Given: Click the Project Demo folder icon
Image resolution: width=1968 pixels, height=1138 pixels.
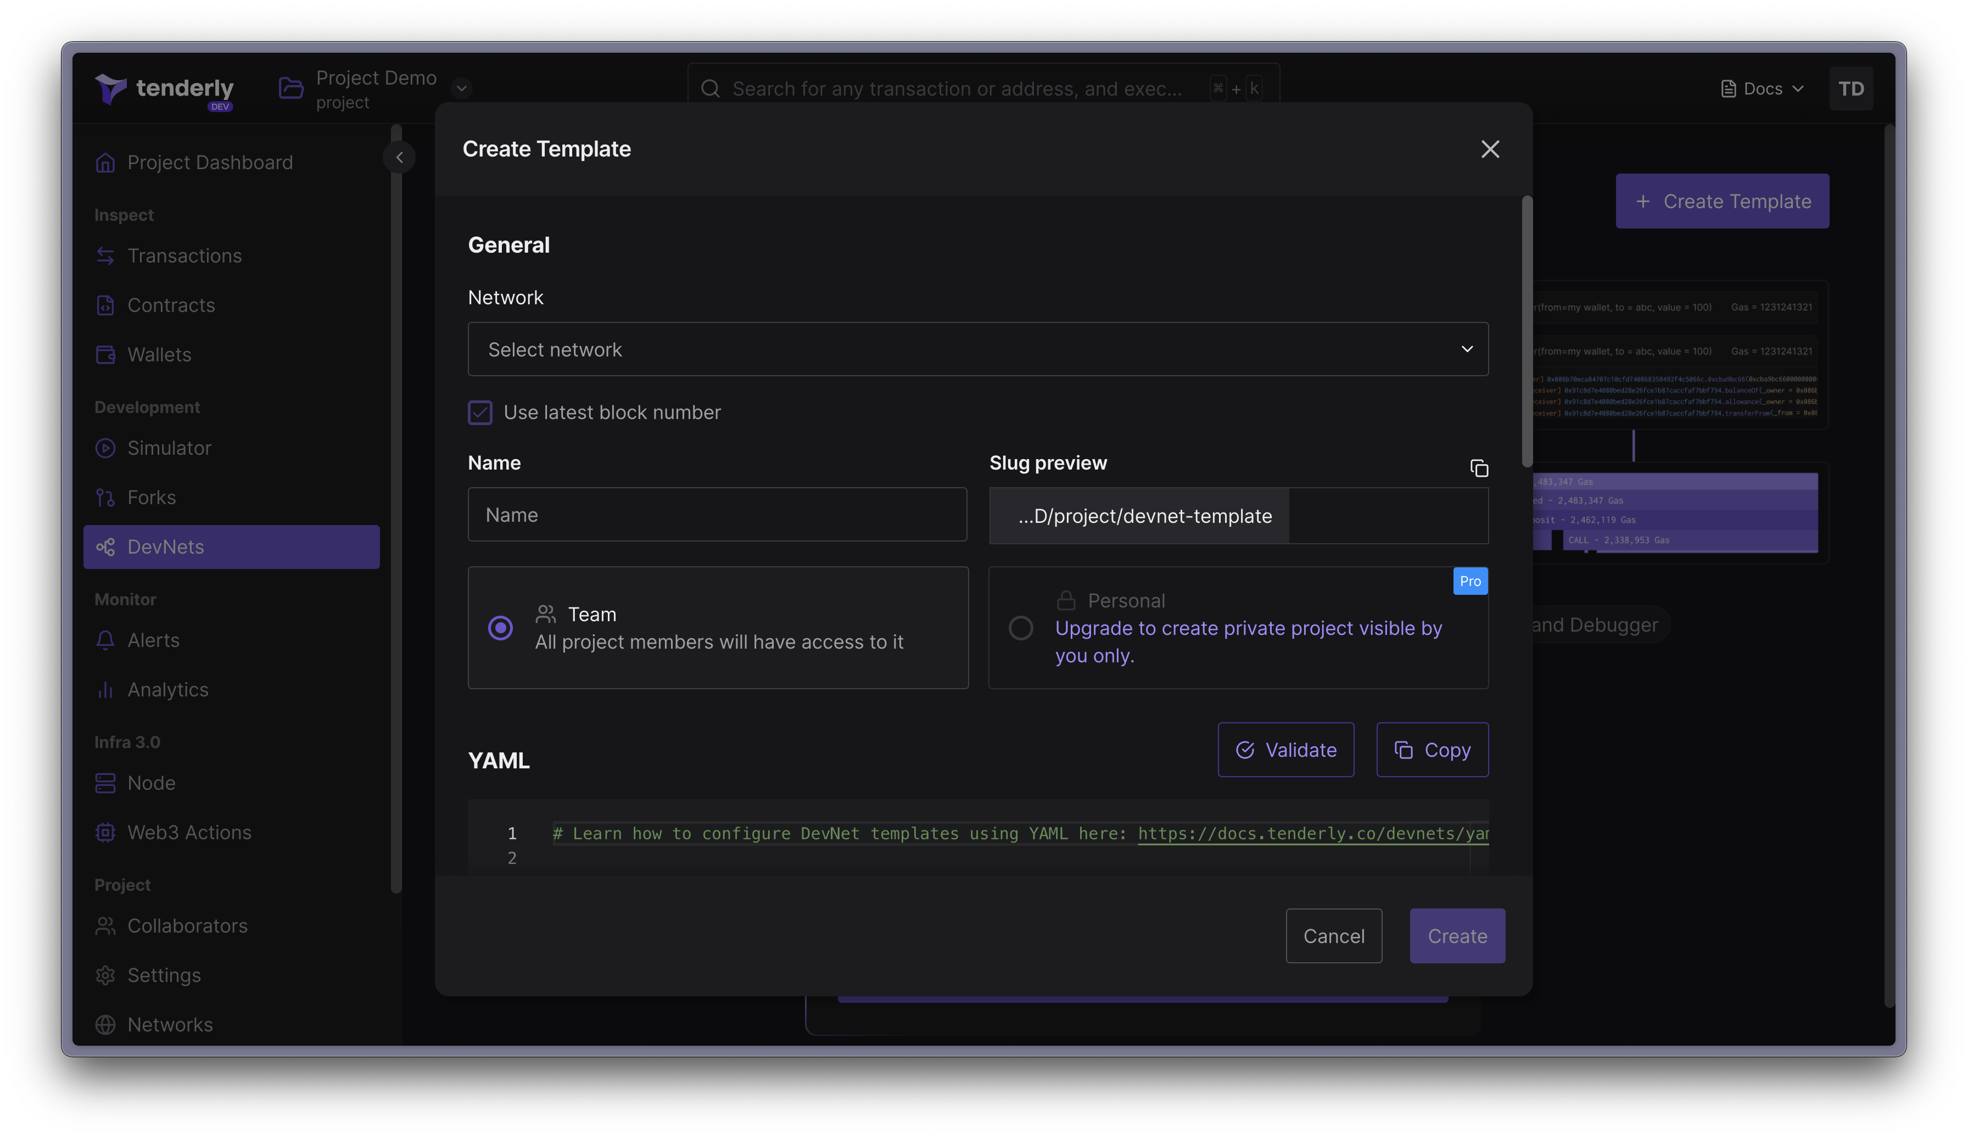Looking at the screenshot, I should (x=290, y=88).
